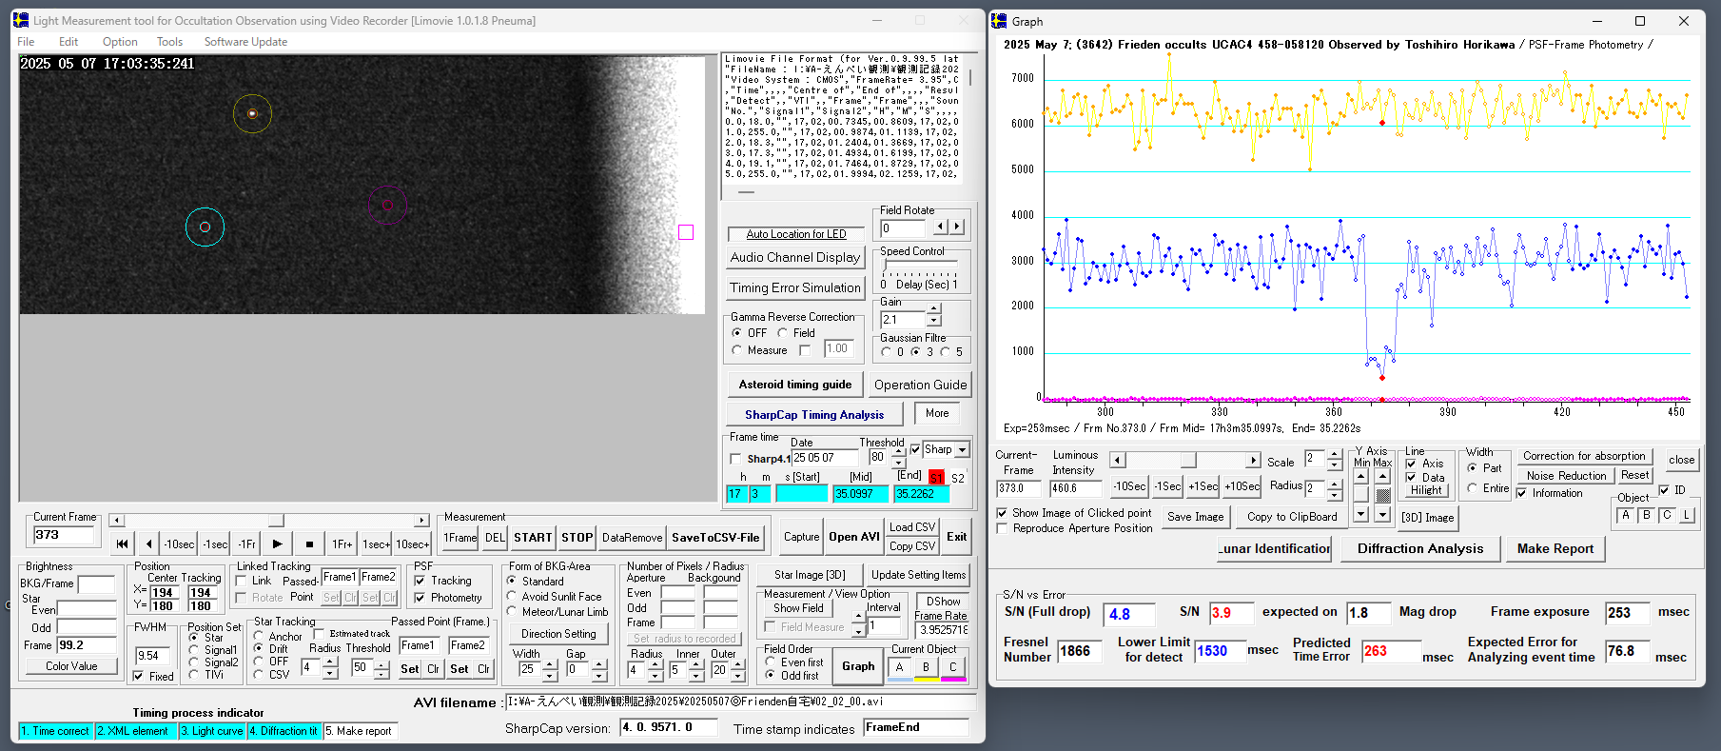Click SaveToCSV-File button
Image resolution: width=1721 pixels, height=751 pixels.
pos(715,538)
